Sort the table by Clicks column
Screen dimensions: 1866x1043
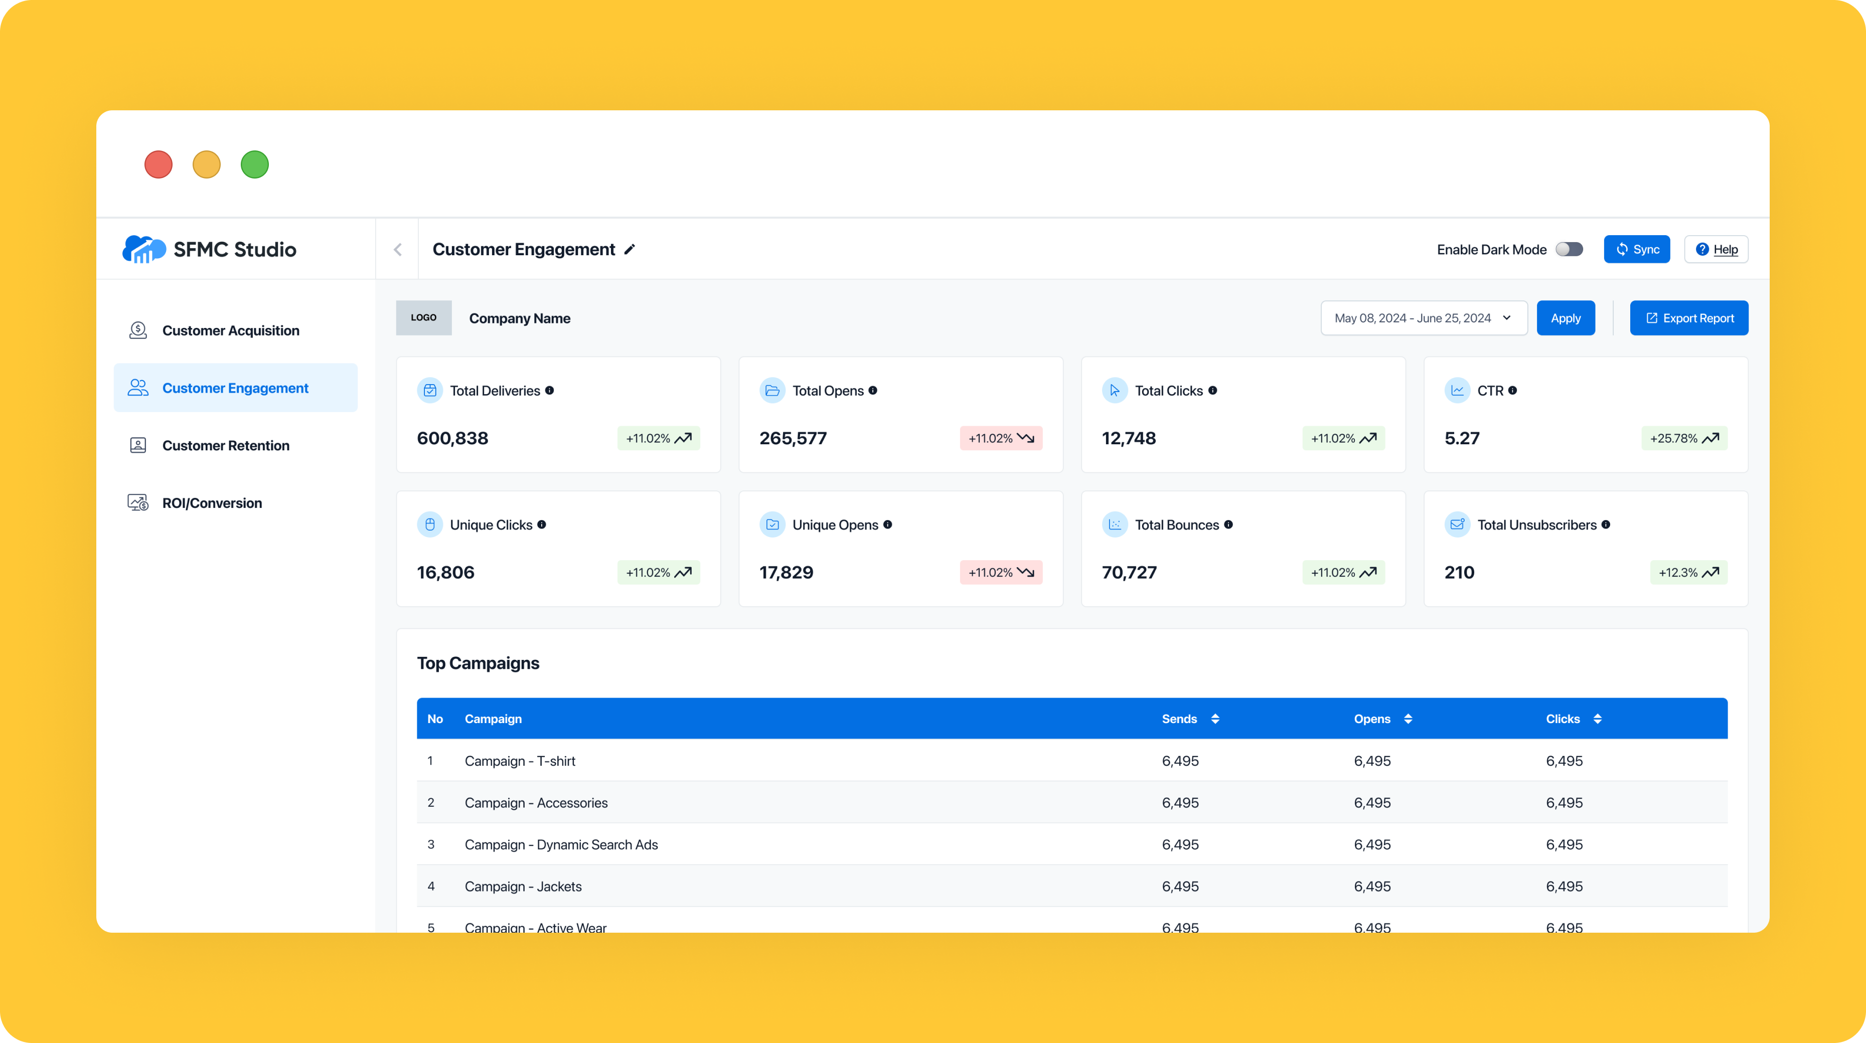click(1597, 719)
